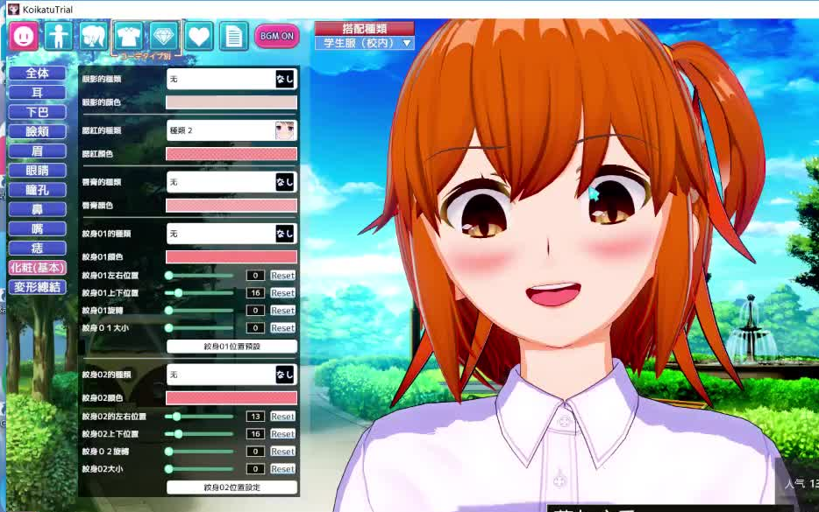Open the 唇膏的種類 lipstick type selector
Viewport: 819px width, 512px height.
tap(231, 182)
